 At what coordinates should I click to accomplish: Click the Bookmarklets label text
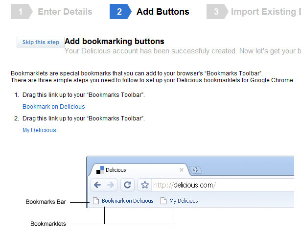pos(48,224)
